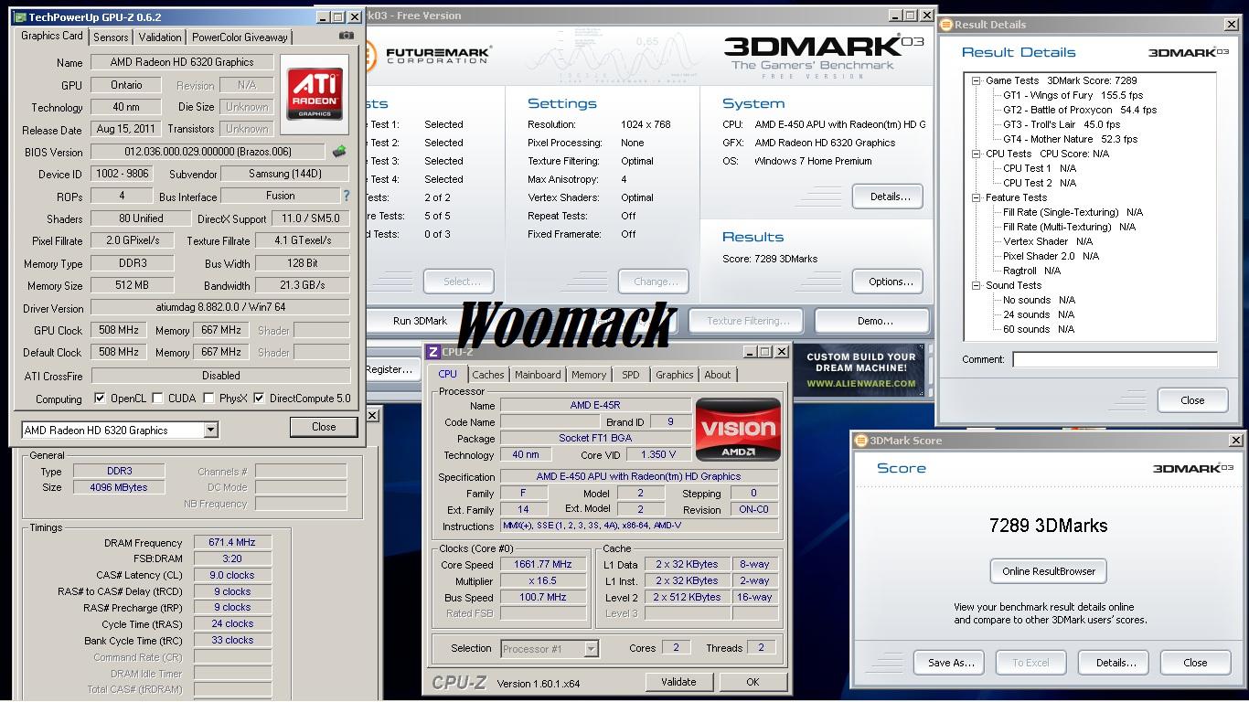The image size is (1249, 702).
Task: Select GT3 - Troll's Lair row
Action: pyautogui.click(x=1061, y=124)
